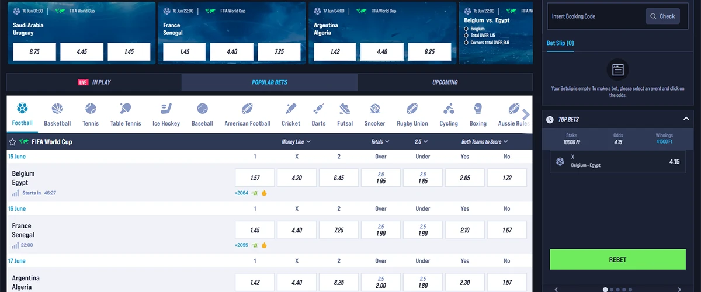Select the Rugby Union icon
This screenshot has height=292, width=701.
click(x=412, y=109)
